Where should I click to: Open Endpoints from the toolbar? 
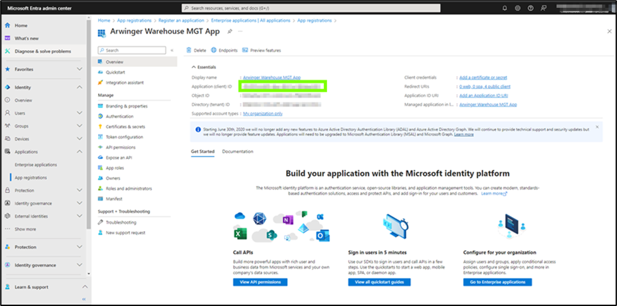[x=225, y=50]
